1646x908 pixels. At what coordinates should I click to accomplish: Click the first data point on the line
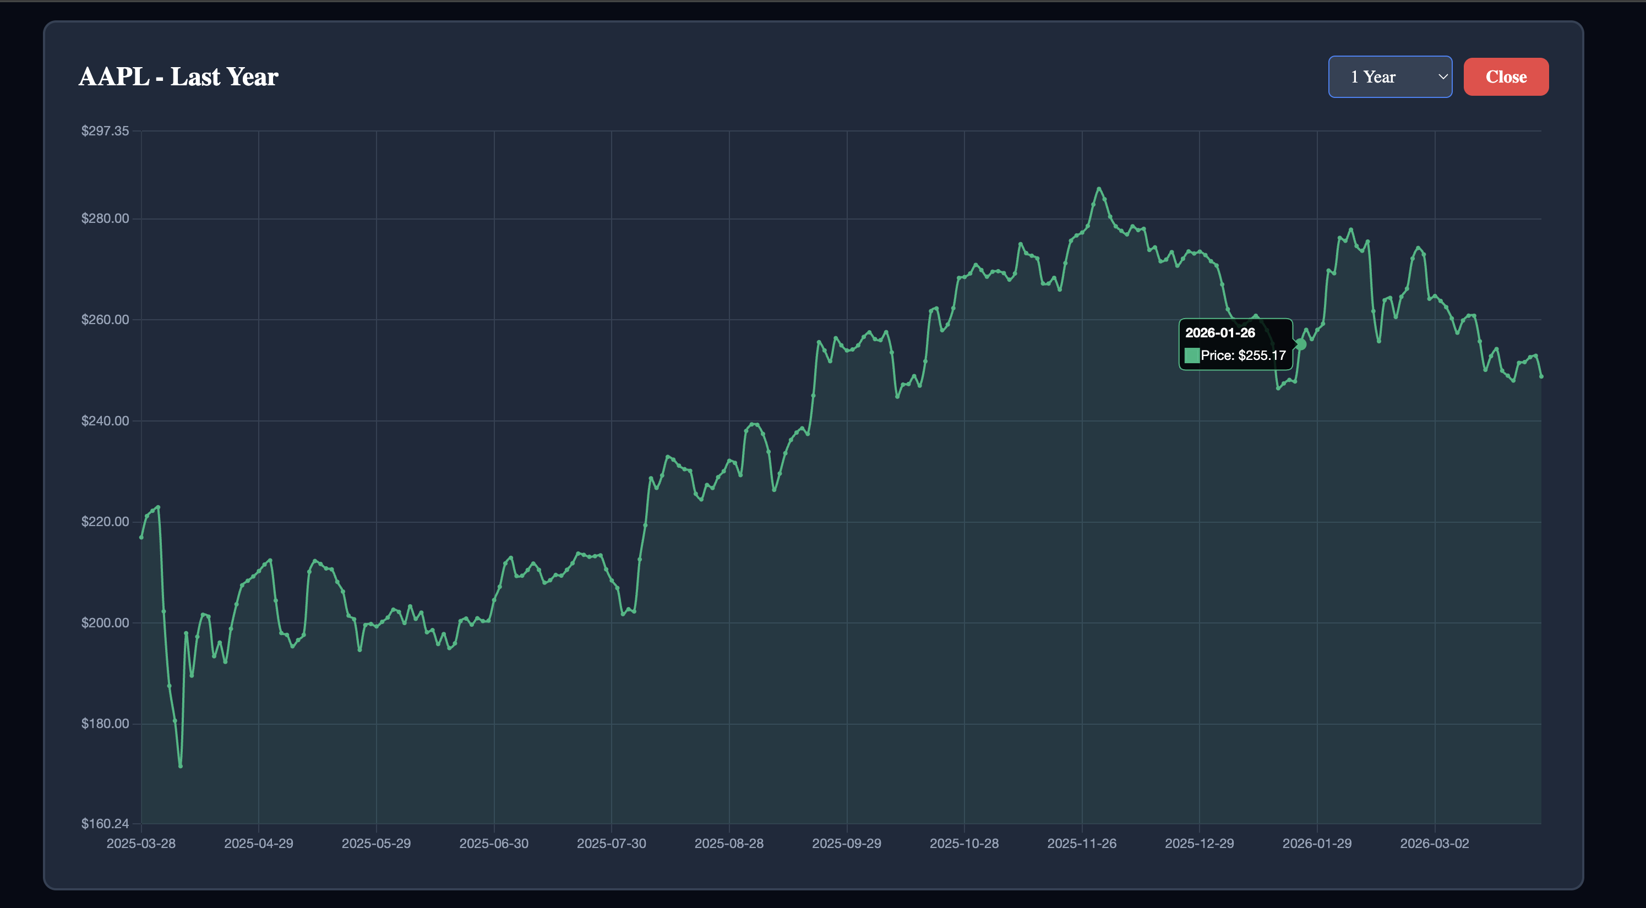click(x=141, y=537)
